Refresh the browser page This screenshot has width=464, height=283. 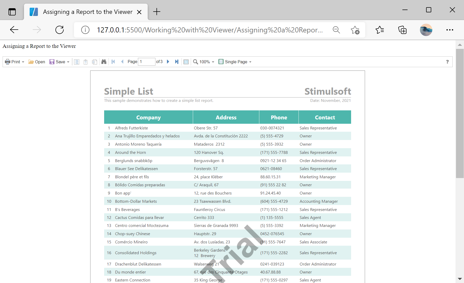[60, 30]
